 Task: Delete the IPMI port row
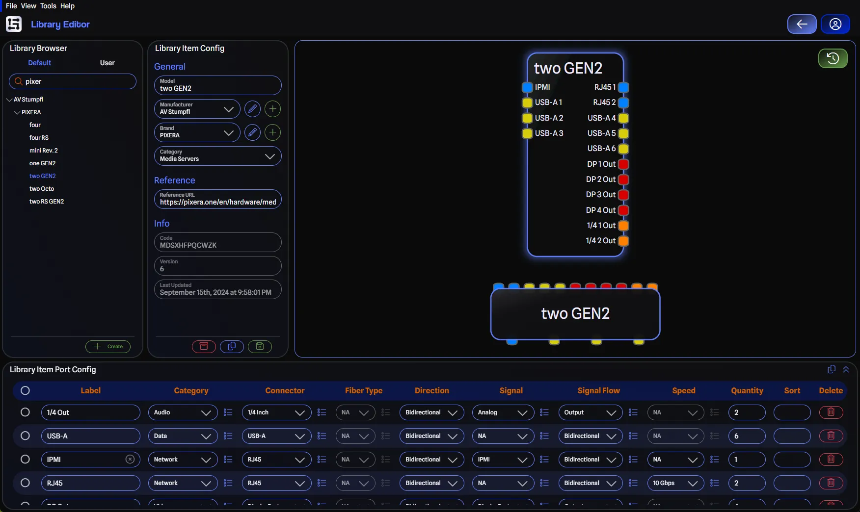point(831,460)
